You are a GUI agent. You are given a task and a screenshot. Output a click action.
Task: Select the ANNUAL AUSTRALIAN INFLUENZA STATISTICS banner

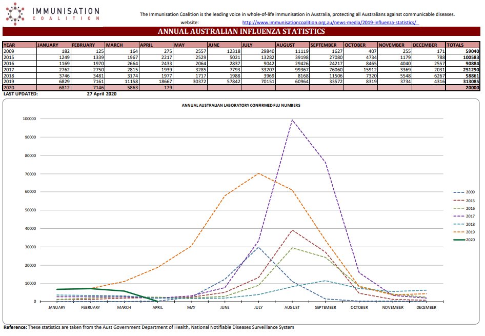coord(241,31)
